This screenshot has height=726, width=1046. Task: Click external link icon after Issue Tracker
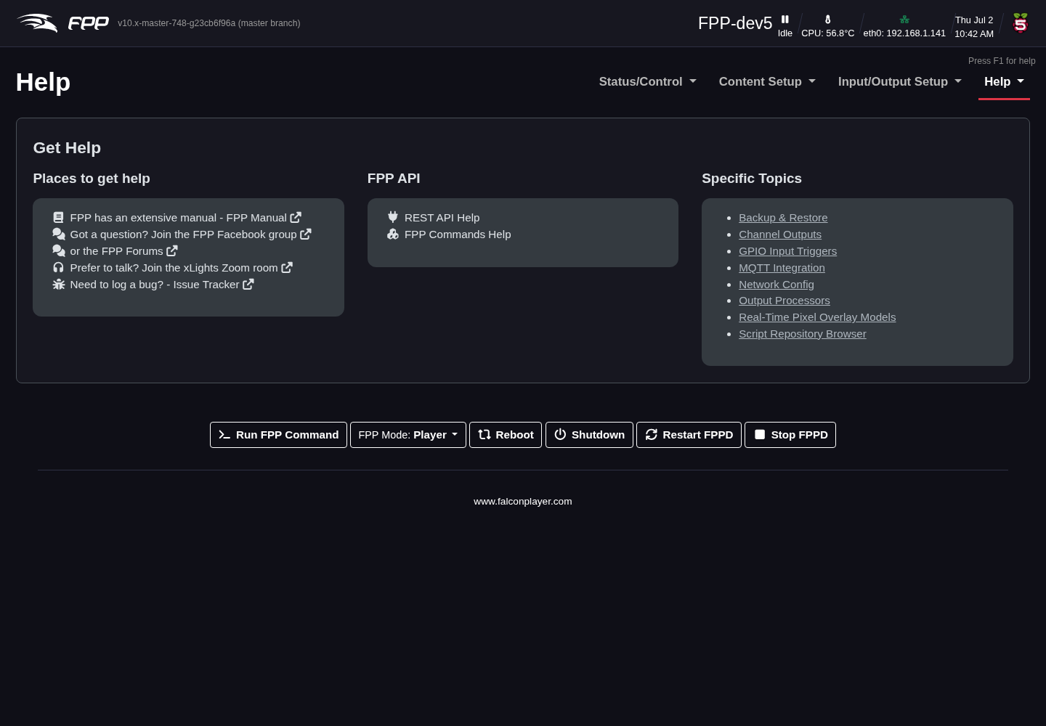coord(248,285)
